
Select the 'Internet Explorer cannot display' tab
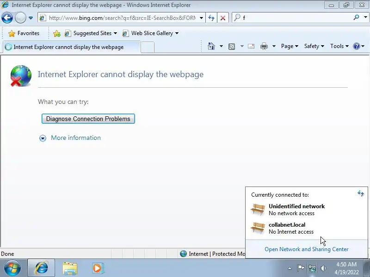click(72, 47)
